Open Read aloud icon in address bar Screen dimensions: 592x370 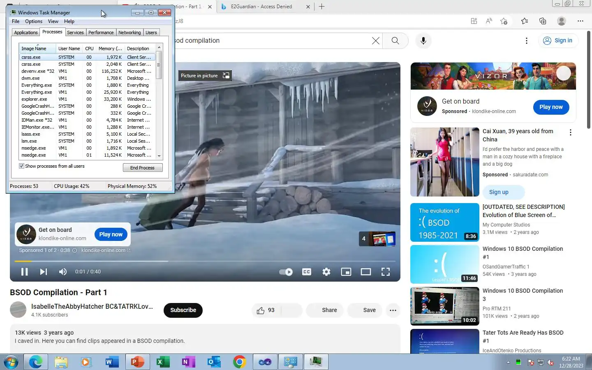[489, 21]
